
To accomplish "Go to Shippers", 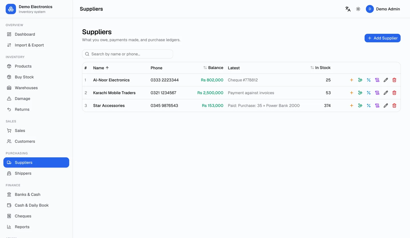I will (x=36, y=173).
